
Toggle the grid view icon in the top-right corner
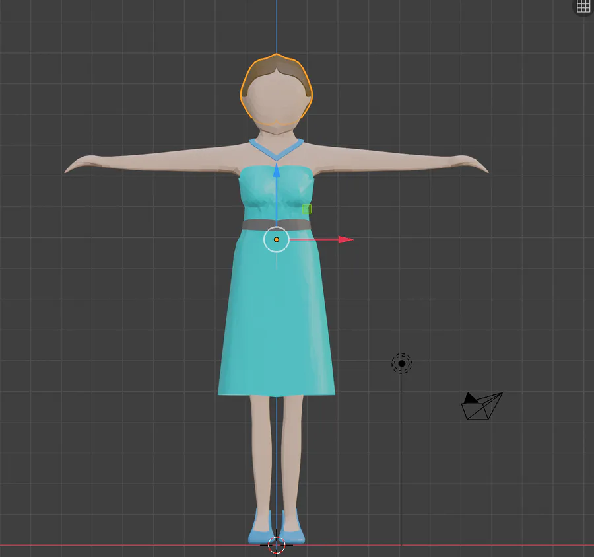583,7
